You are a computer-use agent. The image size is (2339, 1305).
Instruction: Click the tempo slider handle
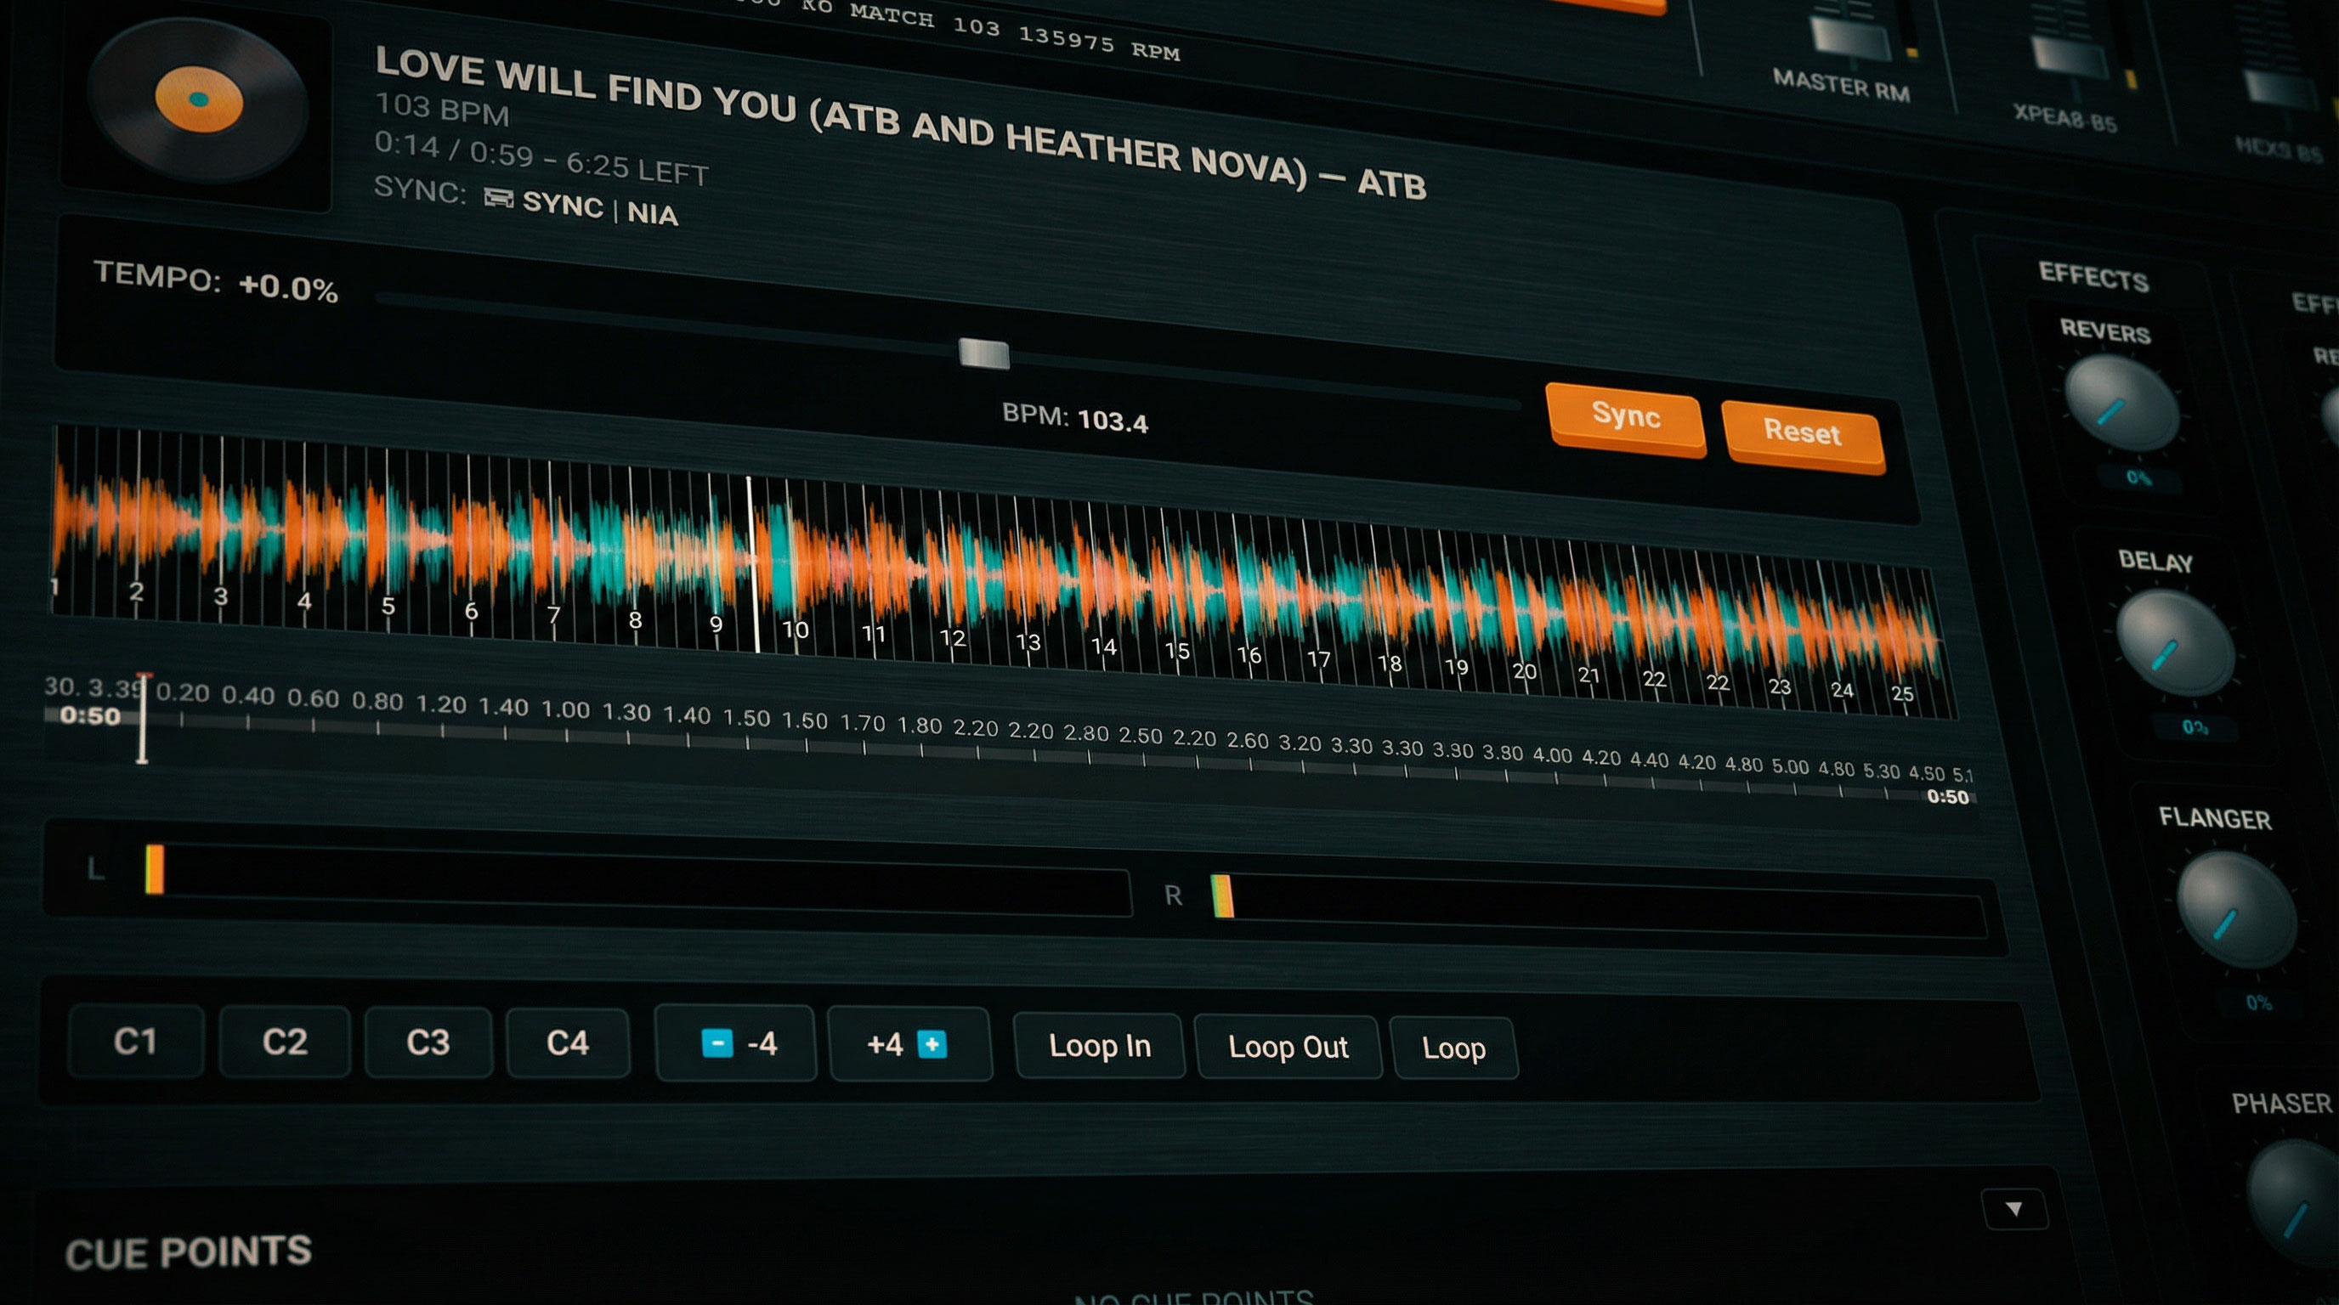[983, 353]
